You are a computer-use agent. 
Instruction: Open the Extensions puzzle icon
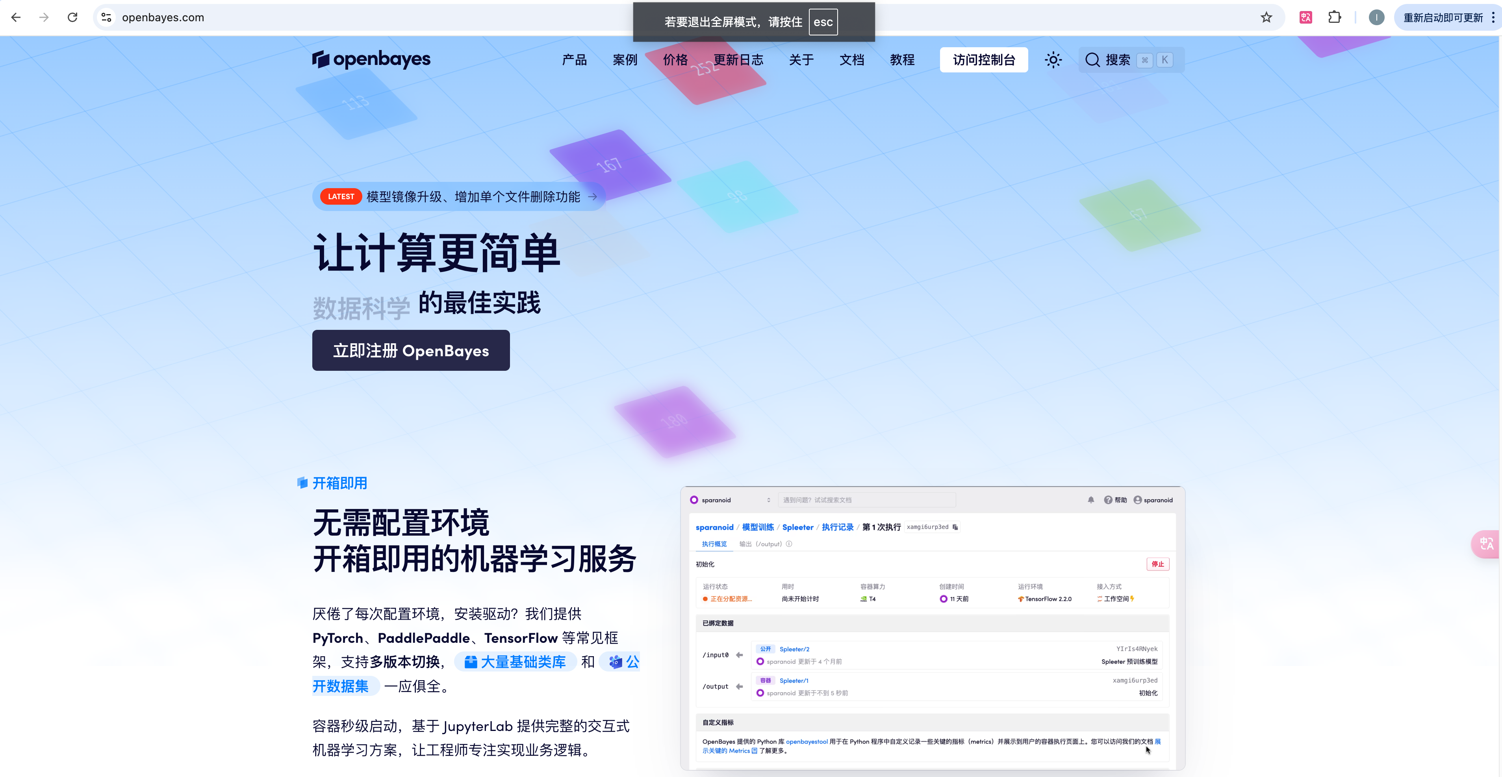[1334, 17]
